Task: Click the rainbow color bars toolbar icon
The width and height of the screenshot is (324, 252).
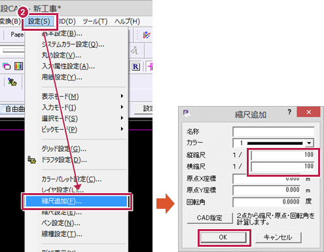Action: (18, 66)
